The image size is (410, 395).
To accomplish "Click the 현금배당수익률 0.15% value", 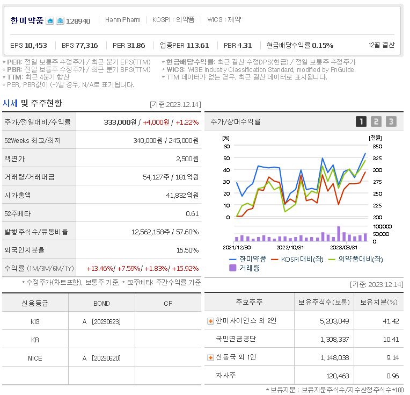I will [299, 45].
